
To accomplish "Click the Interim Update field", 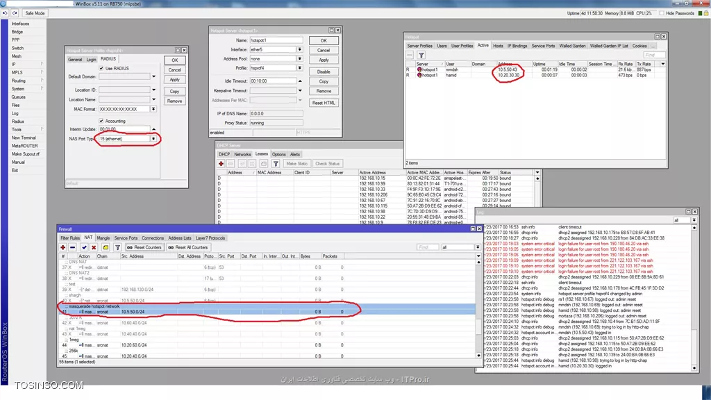I will [x=125, y=129].
